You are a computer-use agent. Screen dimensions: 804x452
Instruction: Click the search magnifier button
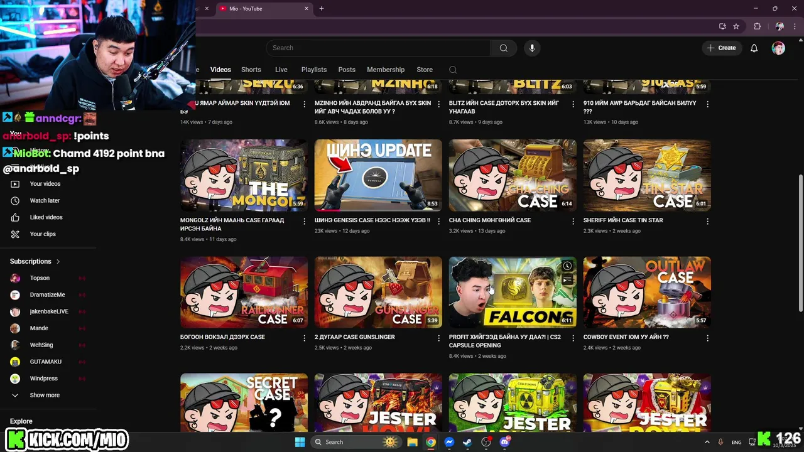pyautogui.click(x=503, y=48)
